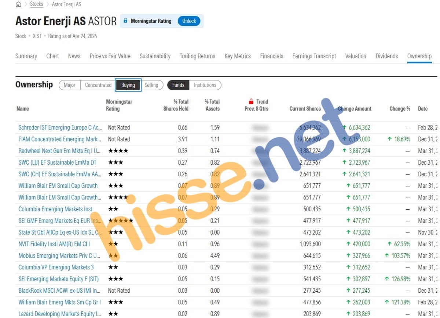Click the Morningstar Rating lock icon
Viewport: 440px width, 318px height.
click(x=125, y=21)
